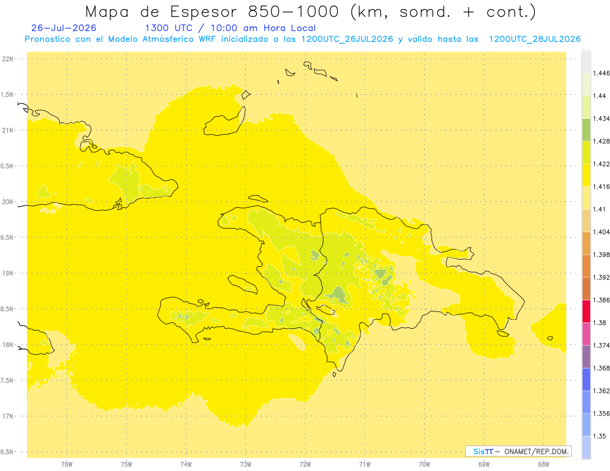This screenshot has height=471, width=610.
Task: Click the 69W longitude axis label
Action: coord(484,464)
